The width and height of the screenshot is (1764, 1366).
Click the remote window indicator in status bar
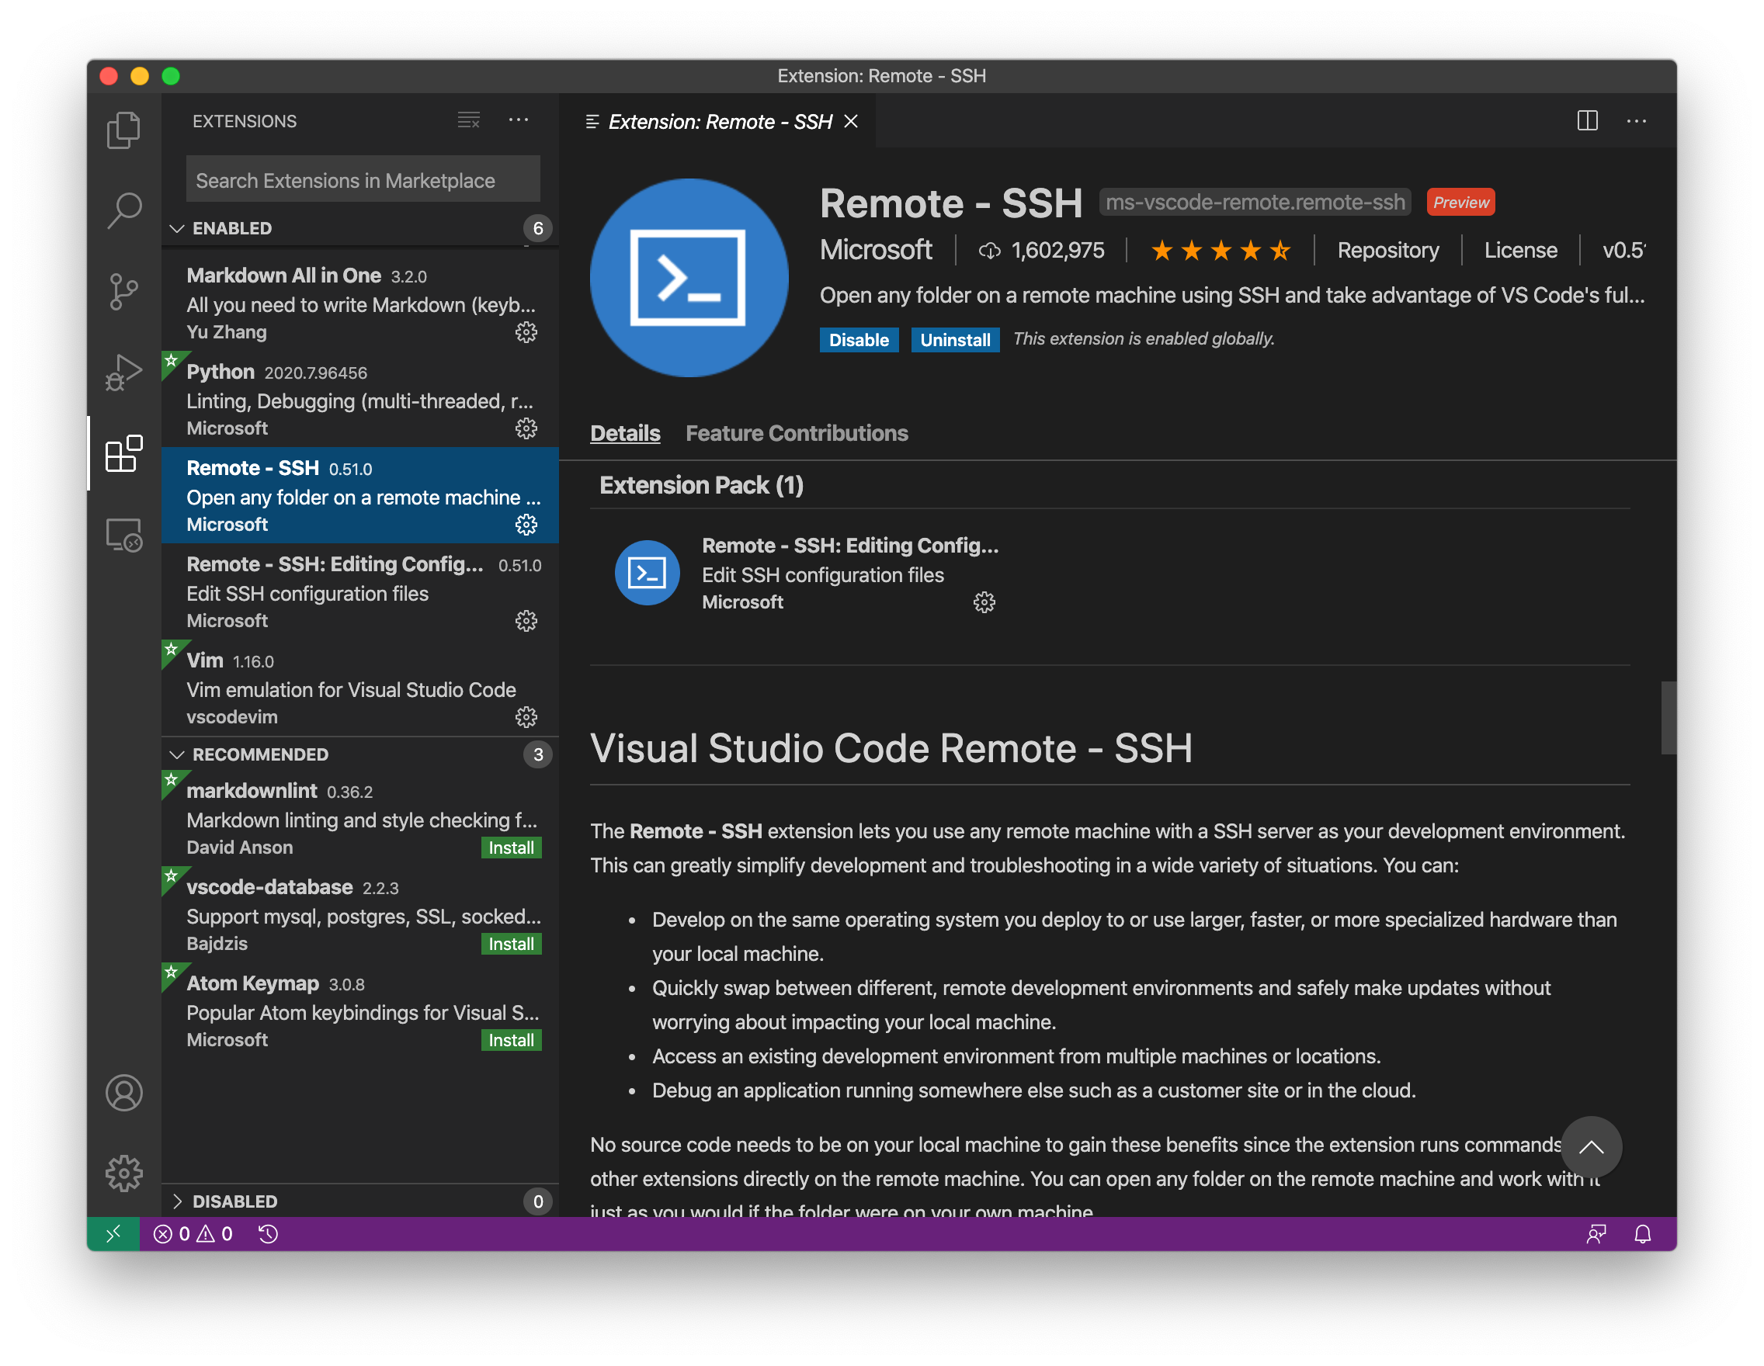(113, 1233)
